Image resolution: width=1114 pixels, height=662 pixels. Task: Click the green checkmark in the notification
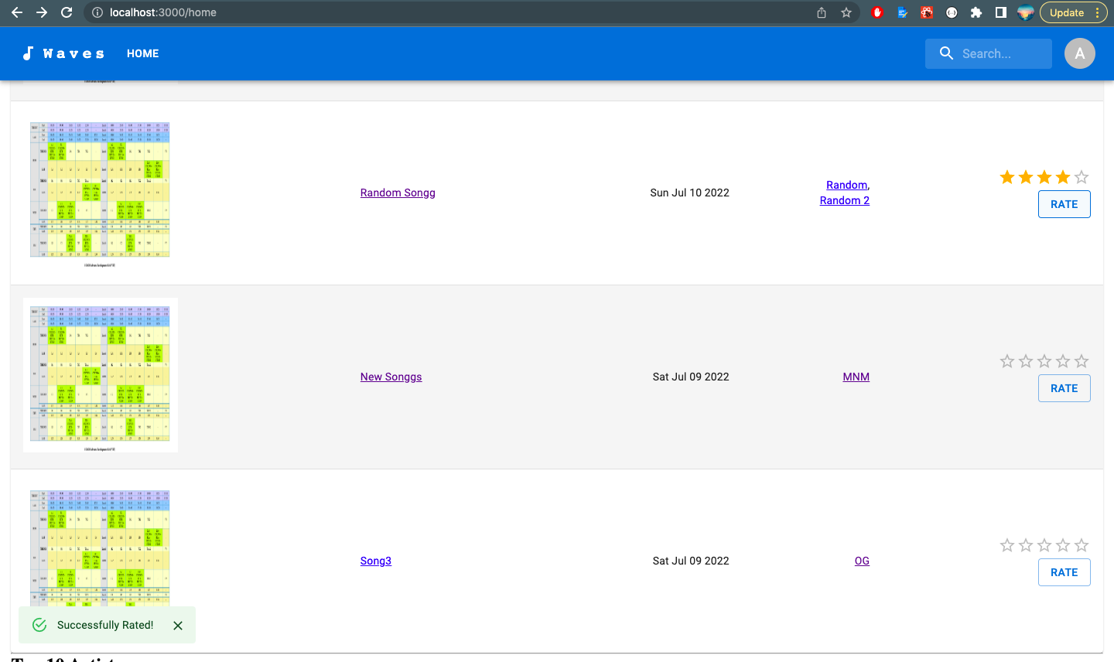[39, 624]
